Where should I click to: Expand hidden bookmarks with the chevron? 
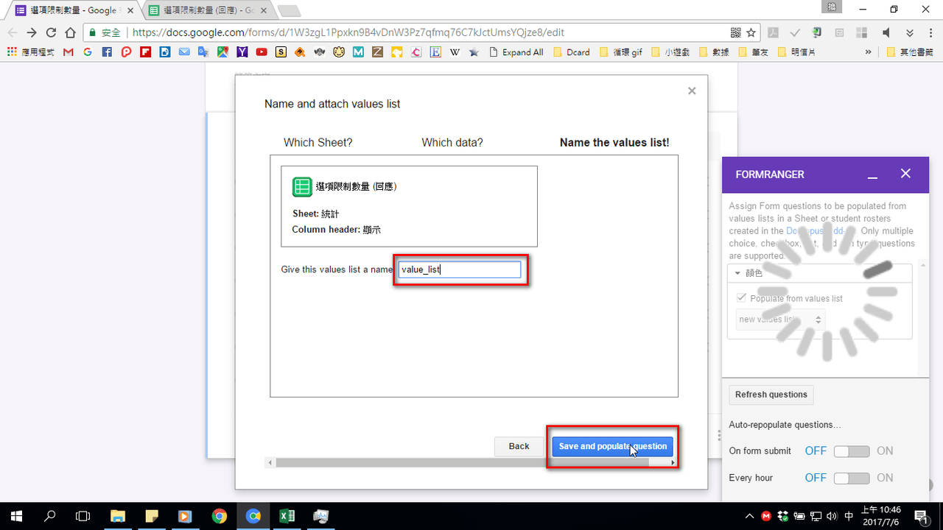[x=868, y=52]
